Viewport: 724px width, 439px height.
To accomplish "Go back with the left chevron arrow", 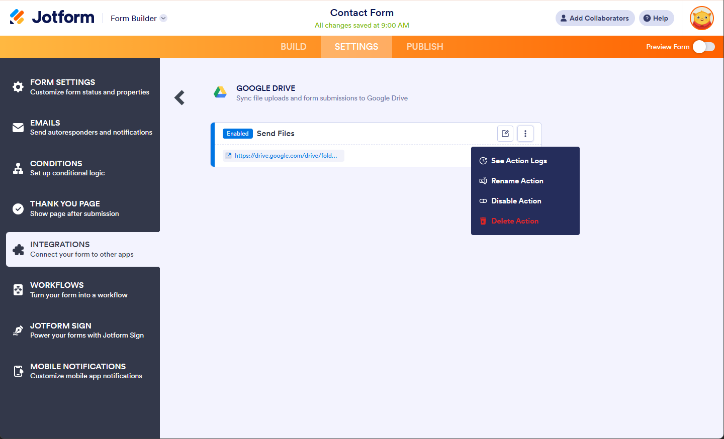I will tap(179, 97).
